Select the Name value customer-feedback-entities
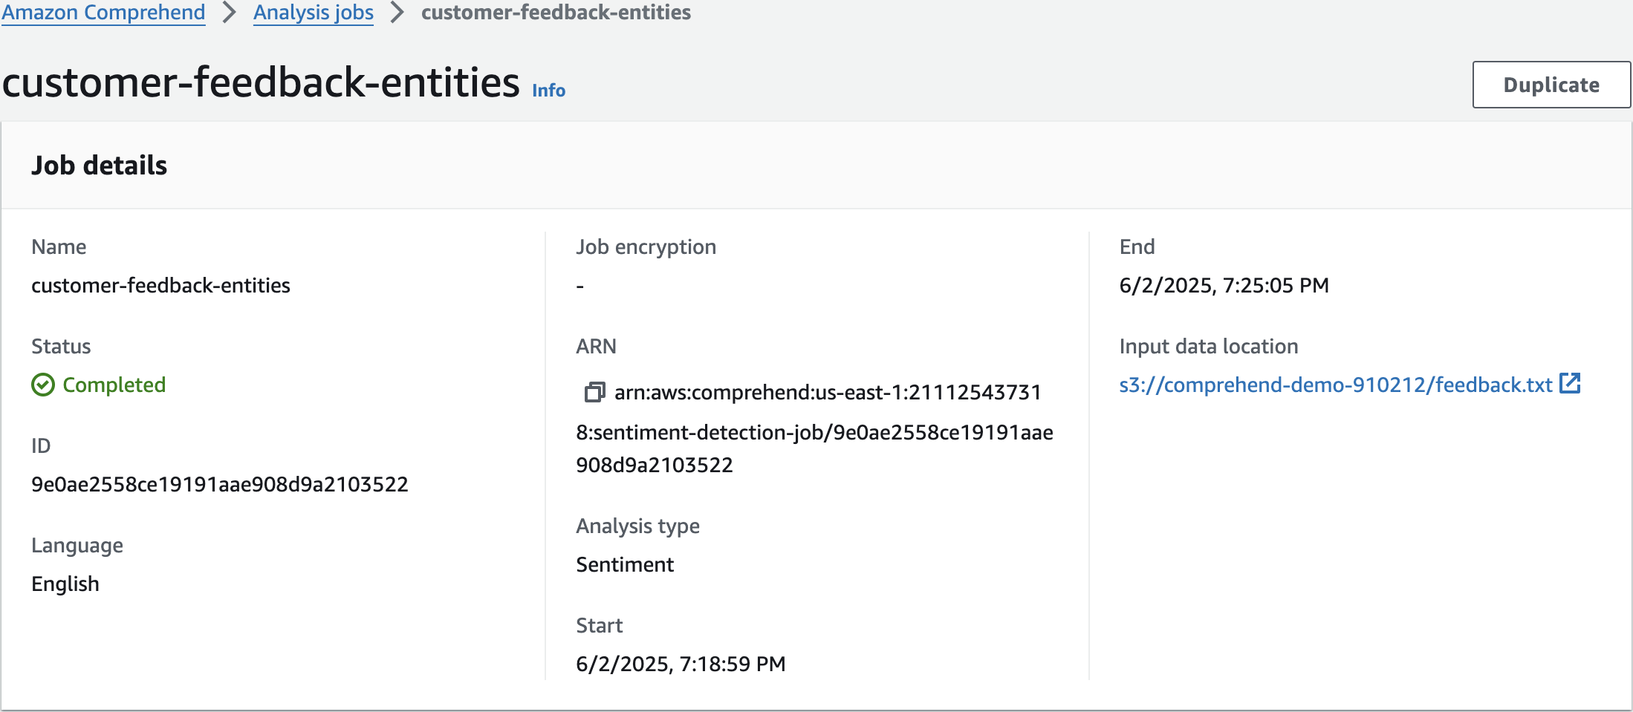Screen dimensions: 1633x712 160,285
